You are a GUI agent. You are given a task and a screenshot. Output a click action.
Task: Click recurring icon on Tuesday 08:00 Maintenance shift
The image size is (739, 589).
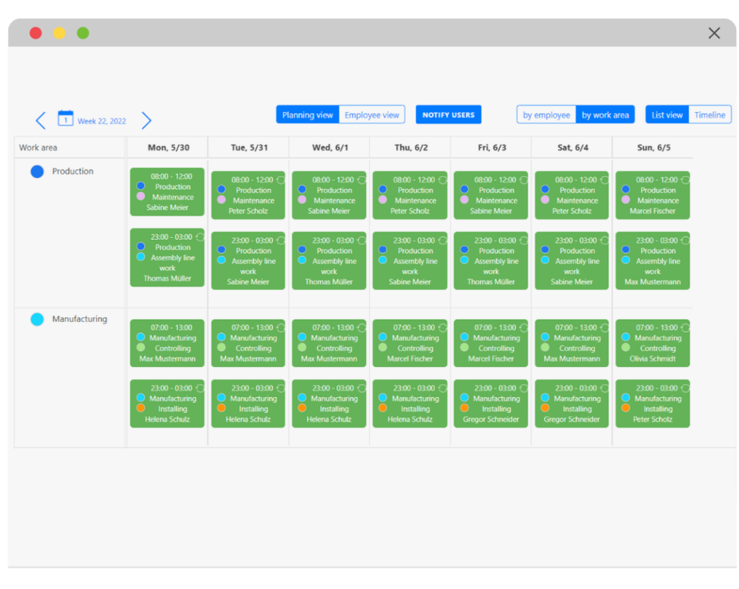(281, 180)
